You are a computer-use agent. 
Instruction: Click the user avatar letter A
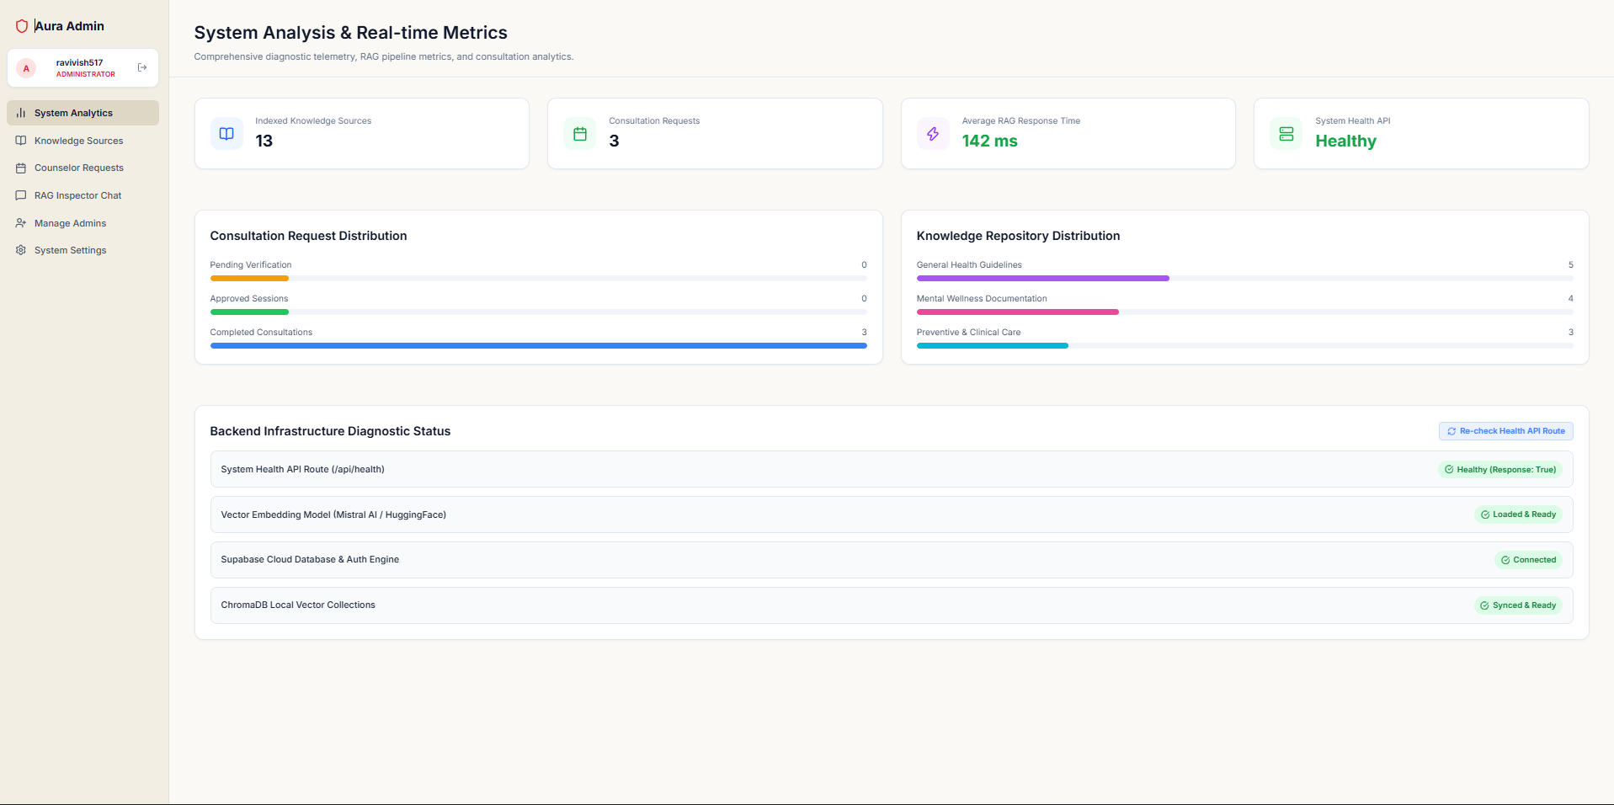pyautogui.click(x=26, y=68)
